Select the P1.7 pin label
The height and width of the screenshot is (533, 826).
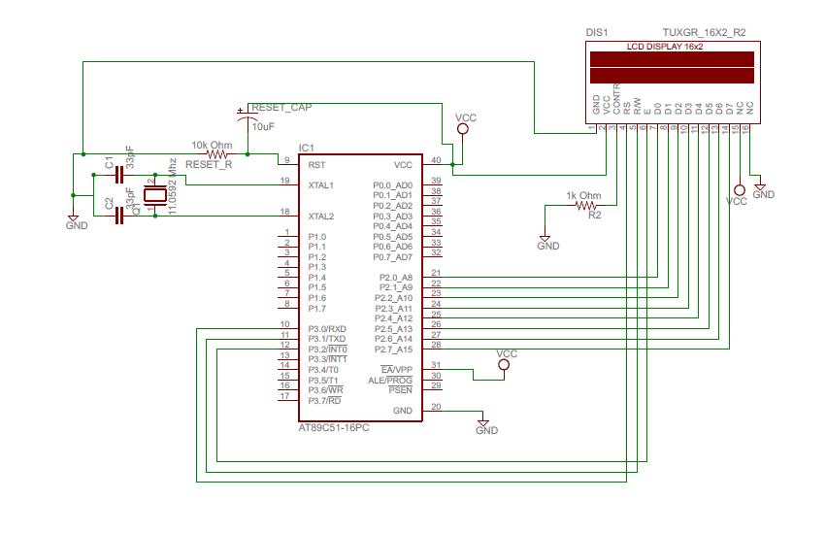(317, 309)
